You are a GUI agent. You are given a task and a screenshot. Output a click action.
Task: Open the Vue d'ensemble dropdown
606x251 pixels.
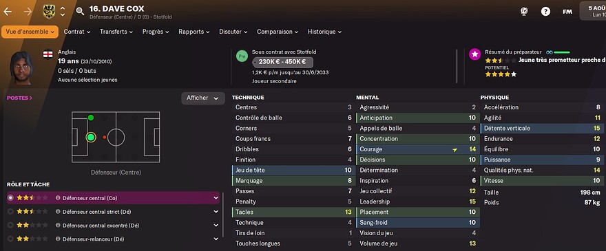tap(30, 32)
